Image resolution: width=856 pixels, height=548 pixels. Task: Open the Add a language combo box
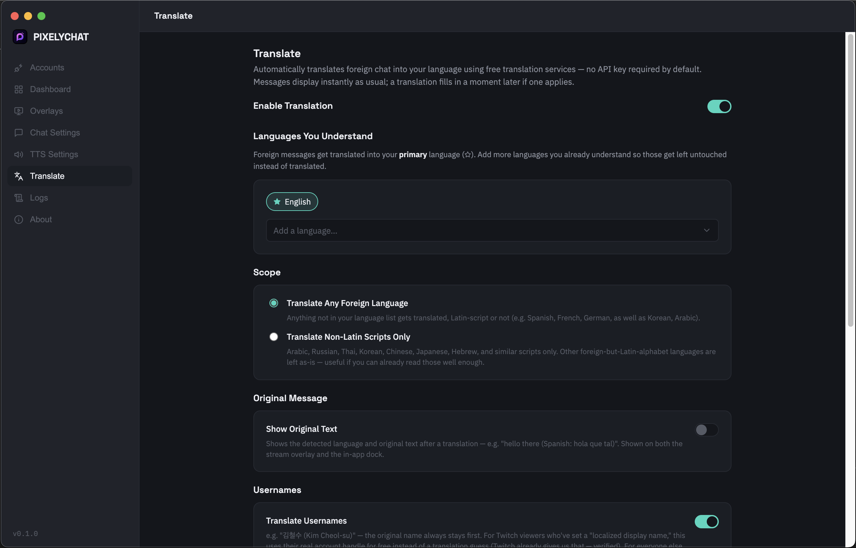(x=492, y=230)
